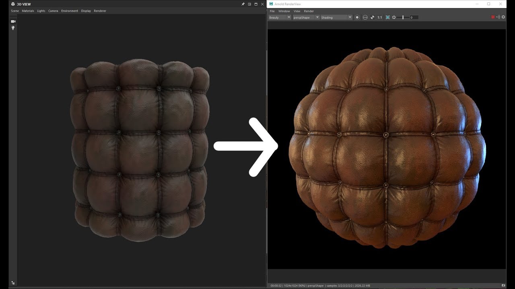Image resolution: width=515 pixels, height=289 pixels.
Task: Adjust the exposure slider handle
Action: (x=403, y=17)
